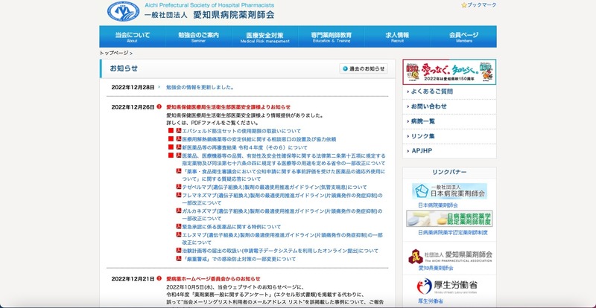Select 医療安全対策 Medical Risk management tab
This screenshot has height=308, width=596.
(x=264, y=36)
